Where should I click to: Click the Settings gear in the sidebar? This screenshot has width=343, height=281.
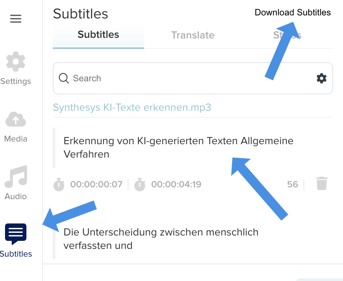(15, 62)
